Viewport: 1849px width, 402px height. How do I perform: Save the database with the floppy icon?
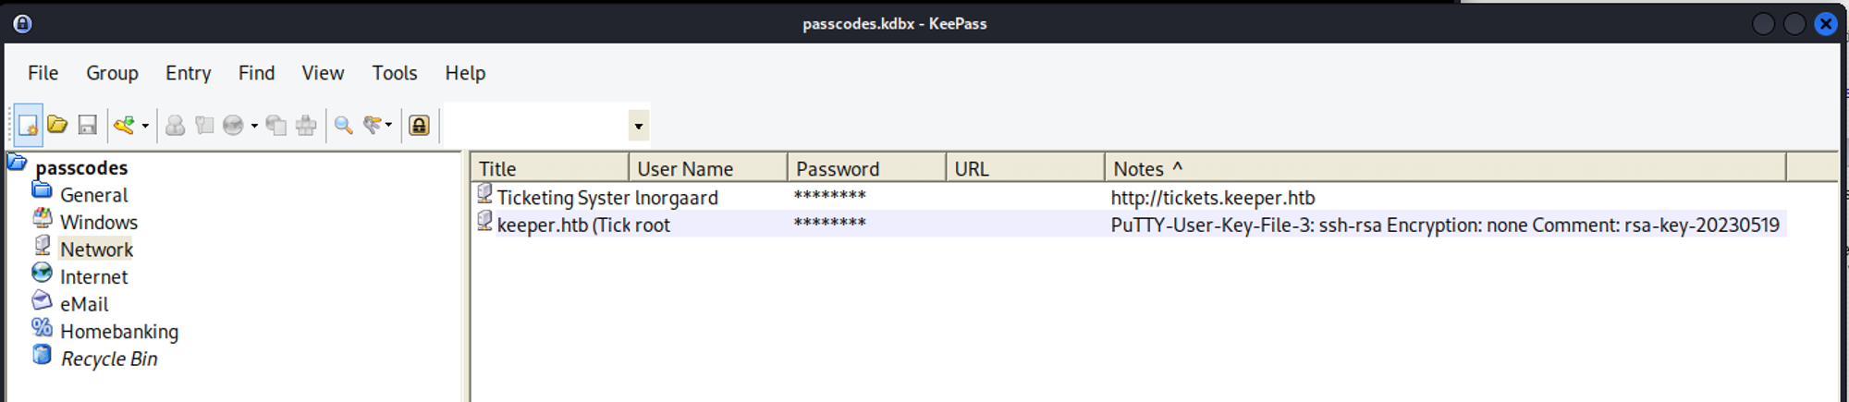point(87,126)
